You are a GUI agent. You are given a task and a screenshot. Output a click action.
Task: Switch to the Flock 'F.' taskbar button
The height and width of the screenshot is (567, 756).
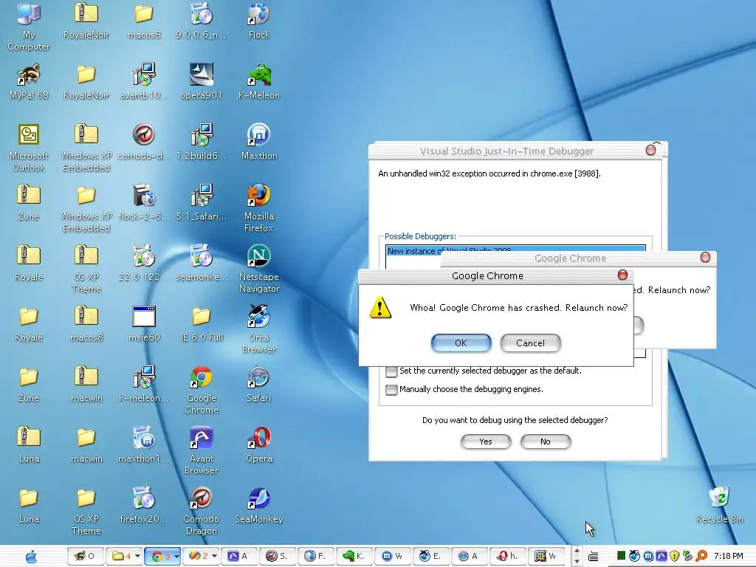point(315,557)
